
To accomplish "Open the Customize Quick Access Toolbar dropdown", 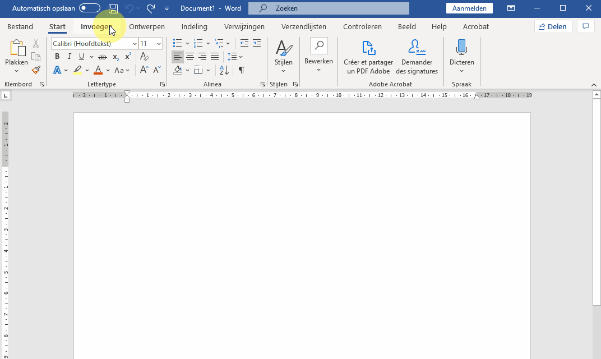I will tap(167, 8).
